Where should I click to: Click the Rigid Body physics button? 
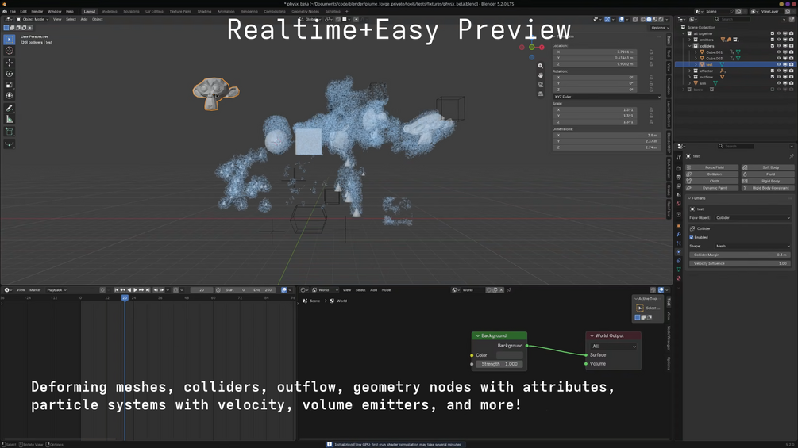(768, 181)
